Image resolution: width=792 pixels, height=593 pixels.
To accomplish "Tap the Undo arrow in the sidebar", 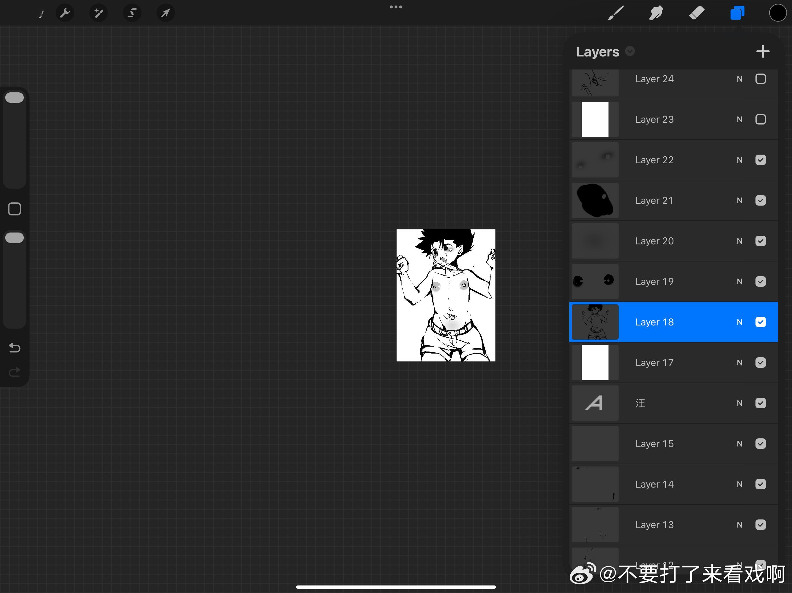I will (14, 348).
